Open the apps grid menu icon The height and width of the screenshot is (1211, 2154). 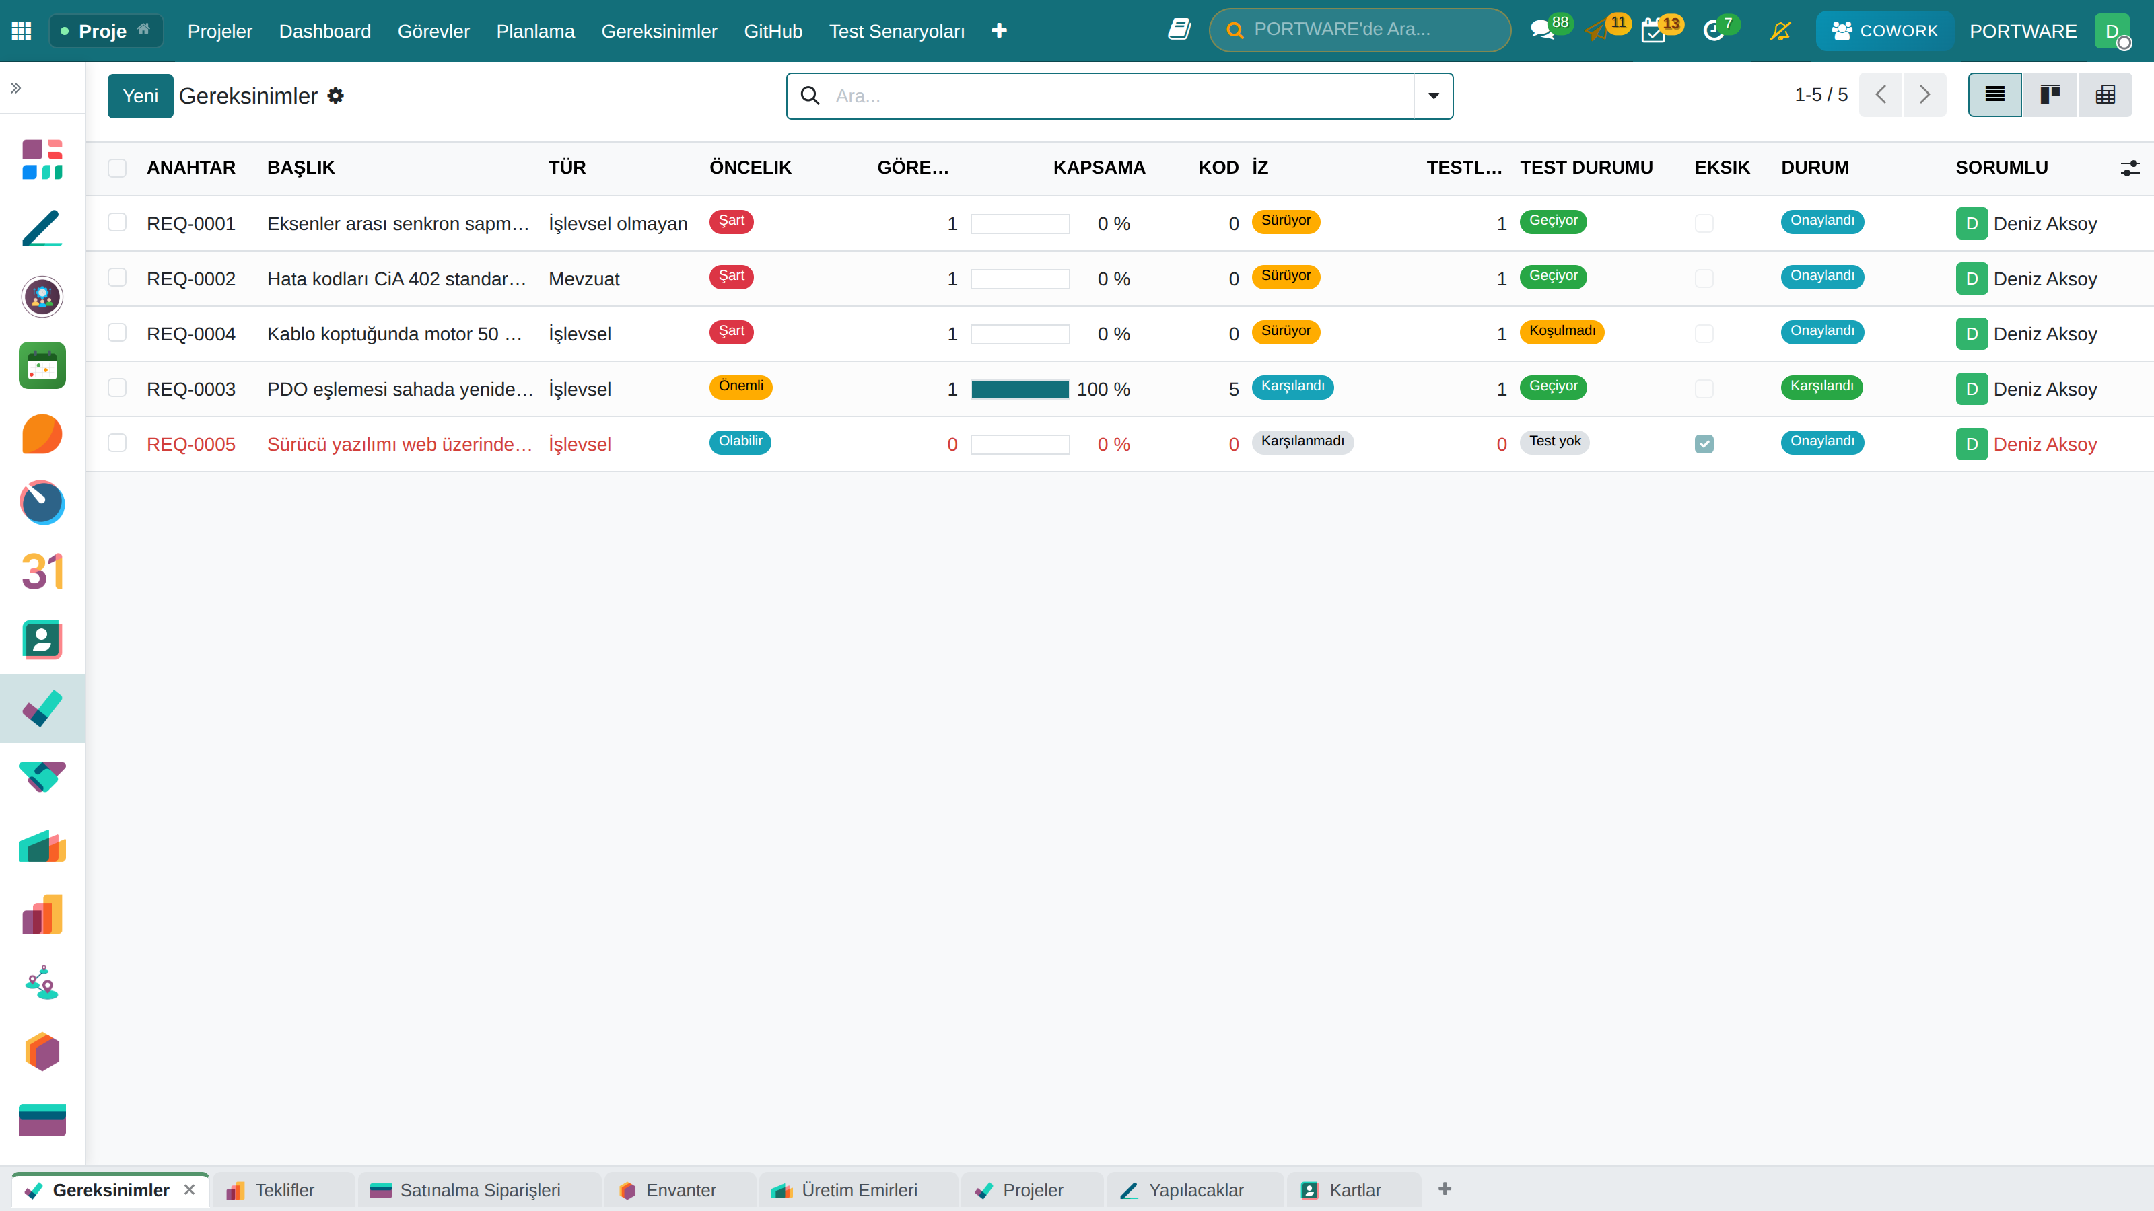[22, 31]
